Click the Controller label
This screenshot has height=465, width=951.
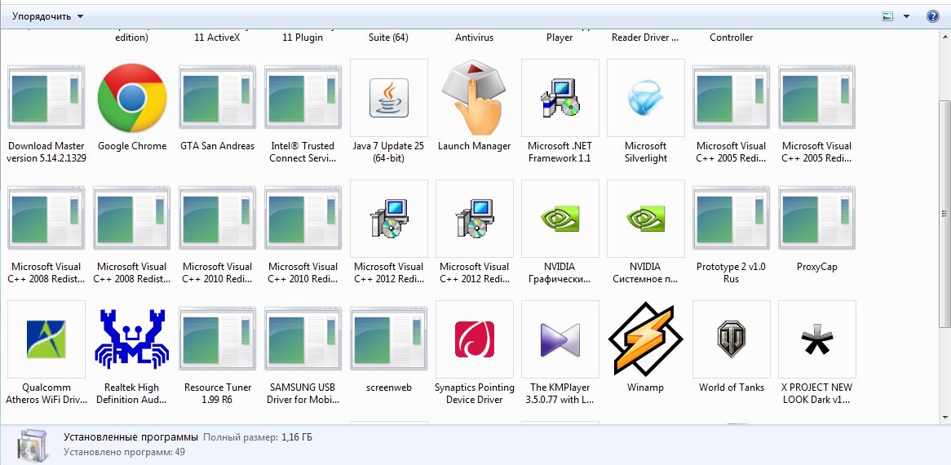pyautogui.click(x=732, y=37)
